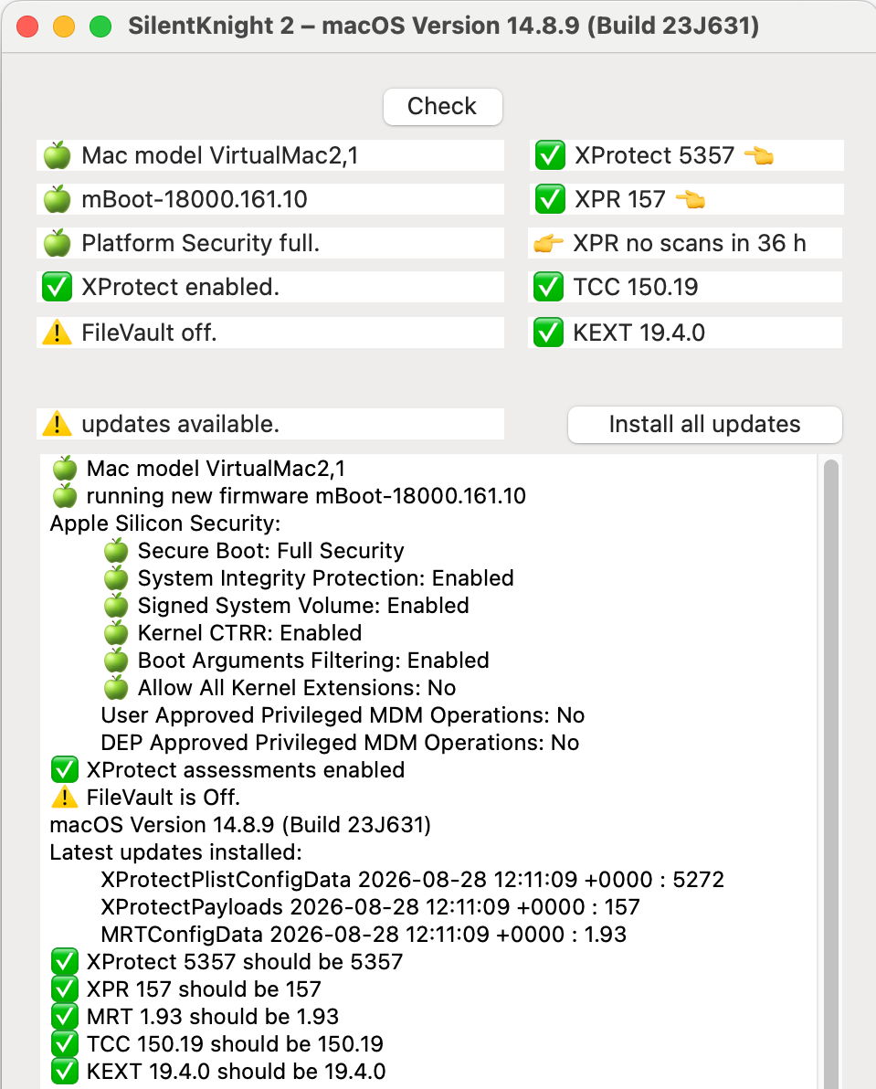Image resolution: width=876 pixels, height=1089 pixels.
Task: Select KEXT 19.4.0 version text
Action: click(639, 333)
